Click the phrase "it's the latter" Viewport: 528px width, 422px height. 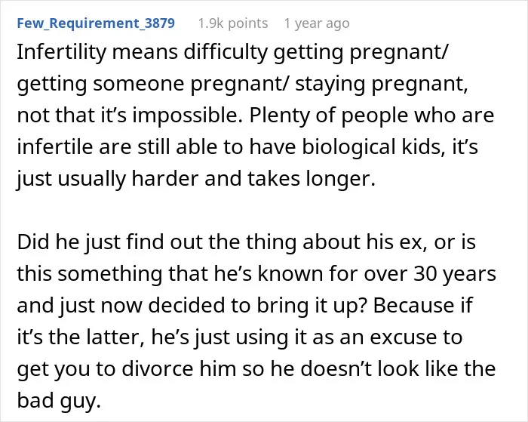pyautogui.click(x=78, y=337)
